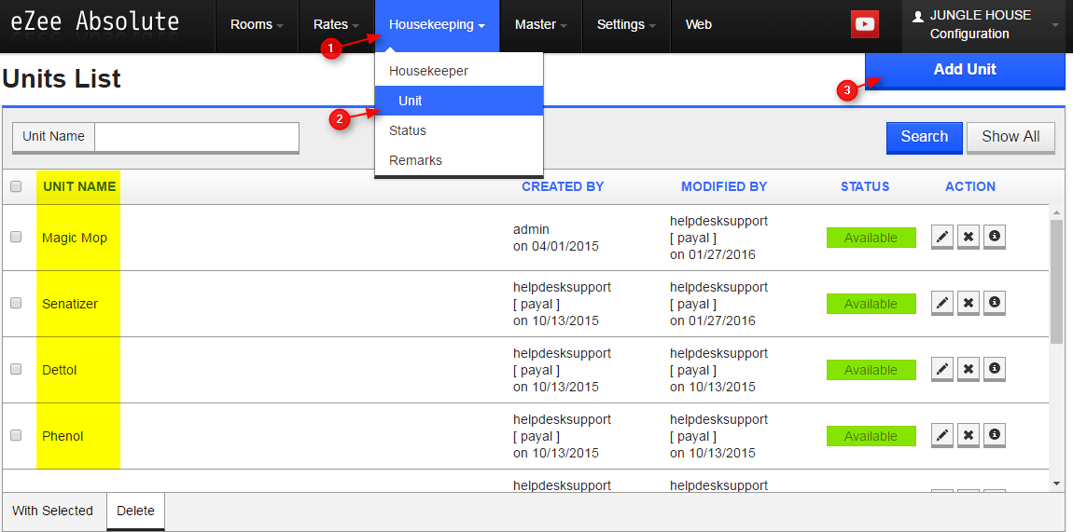View info for the Phenol unit
Image resolution: width=1073 pixels, height=532 pixels.
[995, 436]
